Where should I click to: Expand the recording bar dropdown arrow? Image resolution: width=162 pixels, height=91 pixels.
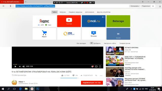pyautogui.click(x=54, y=3)
